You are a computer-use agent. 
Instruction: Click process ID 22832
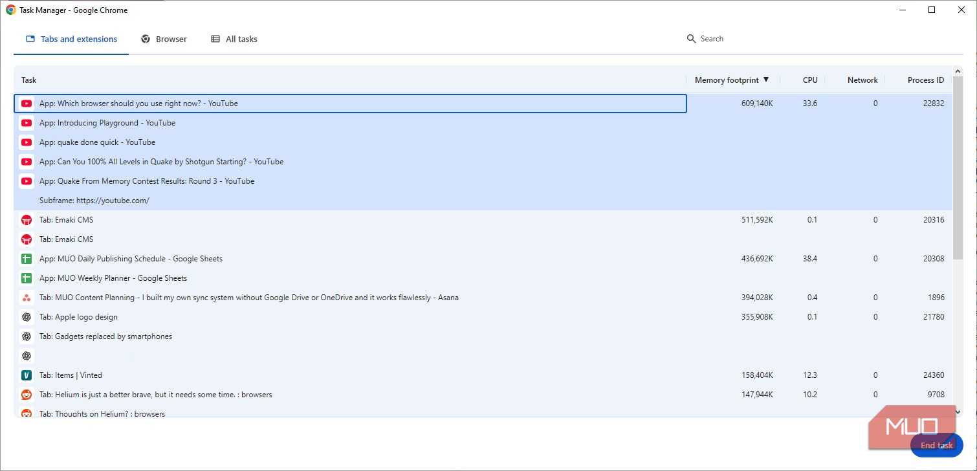point(934,104)
